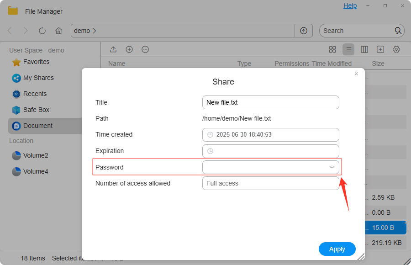
Task: Go to the home directory icon
Action: [x=59, y=31]
